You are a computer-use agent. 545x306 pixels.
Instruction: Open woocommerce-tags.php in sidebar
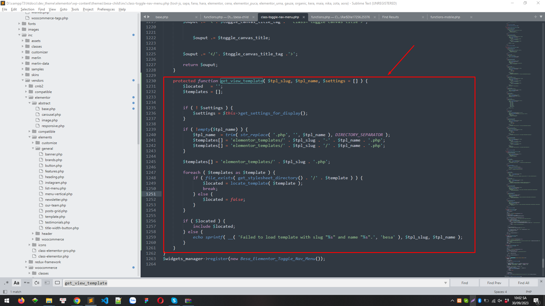click(x=50, y=18)
